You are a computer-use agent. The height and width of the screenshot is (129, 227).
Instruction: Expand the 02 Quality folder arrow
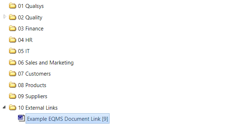coord(5,17)
